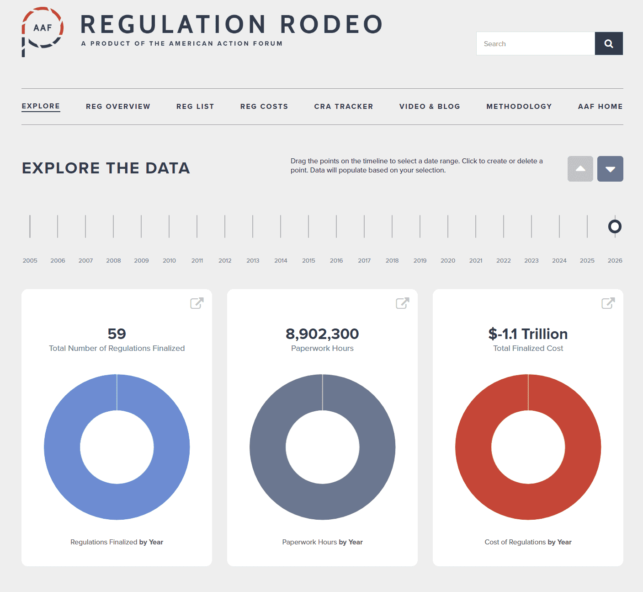This screenshot has height=592, width=643.
Task: Open export icon on Regulations Finalized card
Action: tap(197, 303)
